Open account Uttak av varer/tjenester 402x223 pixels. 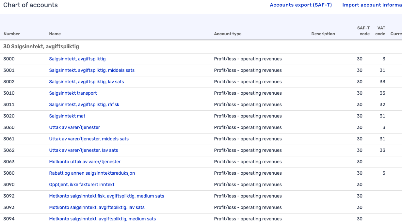click(74, 127)
